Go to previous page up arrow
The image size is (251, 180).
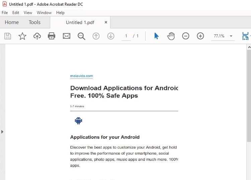[x=96, y=36]
